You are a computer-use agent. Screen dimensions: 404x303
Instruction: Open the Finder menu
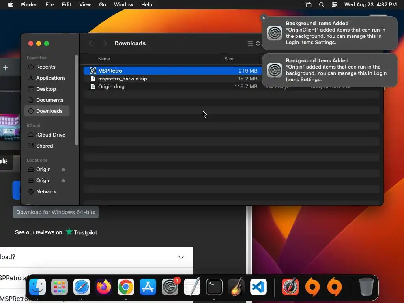tap(29, 5)
